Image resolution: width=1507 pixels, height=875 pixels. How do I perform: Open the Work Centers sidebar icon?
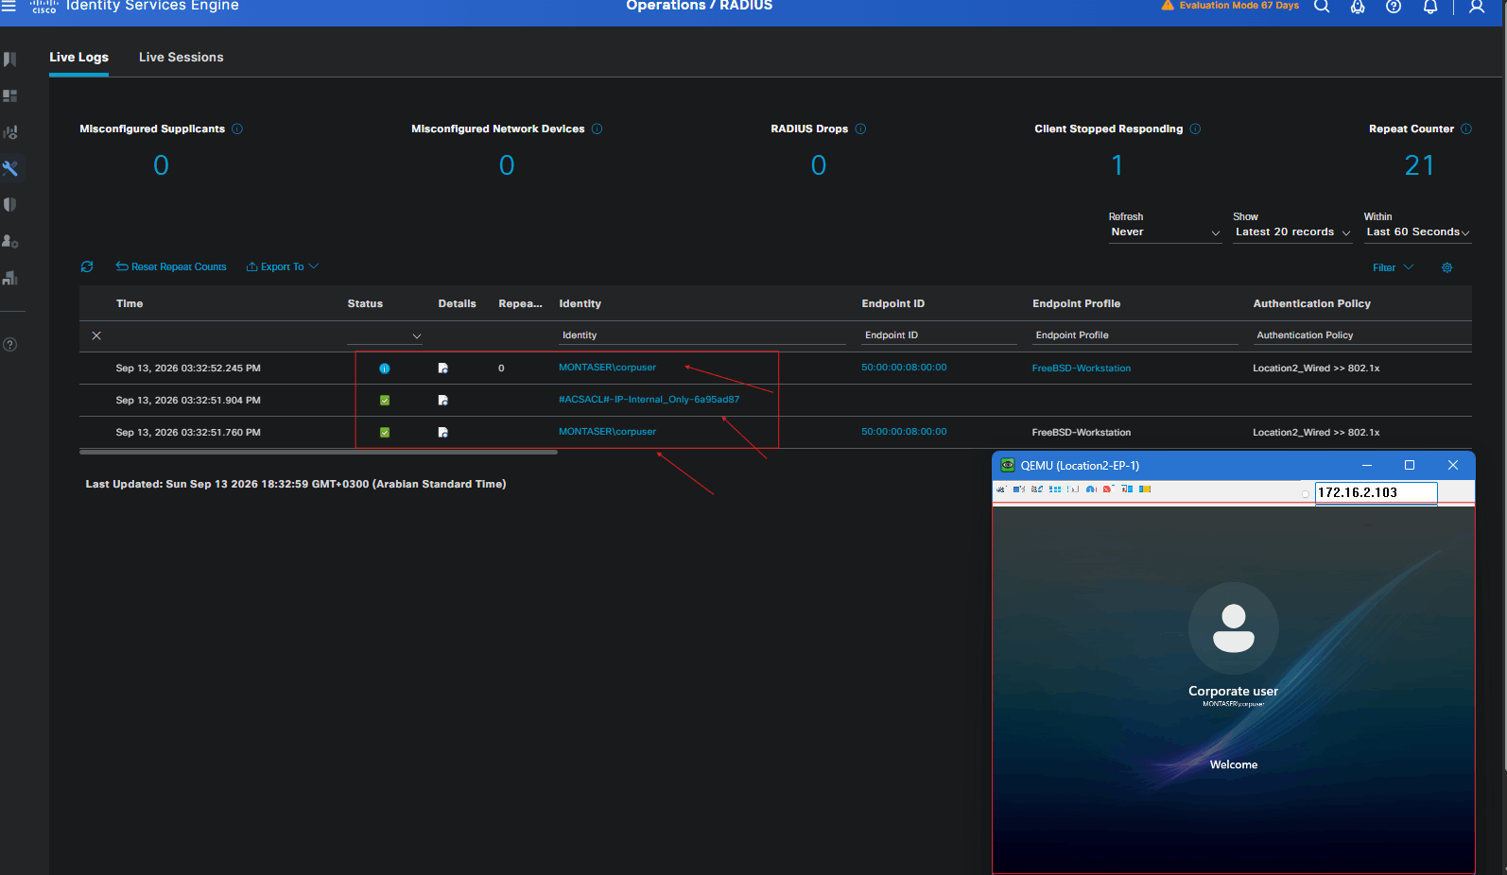(x=10, y=278)
